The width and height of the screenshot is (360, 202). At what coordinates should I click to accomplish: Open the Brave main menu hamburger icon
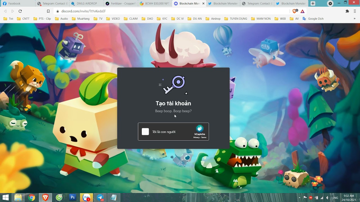tap(355, 11)
